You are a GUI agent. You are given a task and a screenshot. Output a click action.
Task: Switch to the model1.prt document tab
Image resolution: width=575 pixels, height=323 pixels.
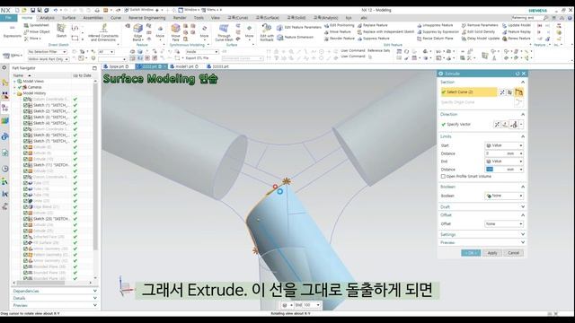point(184,66)
